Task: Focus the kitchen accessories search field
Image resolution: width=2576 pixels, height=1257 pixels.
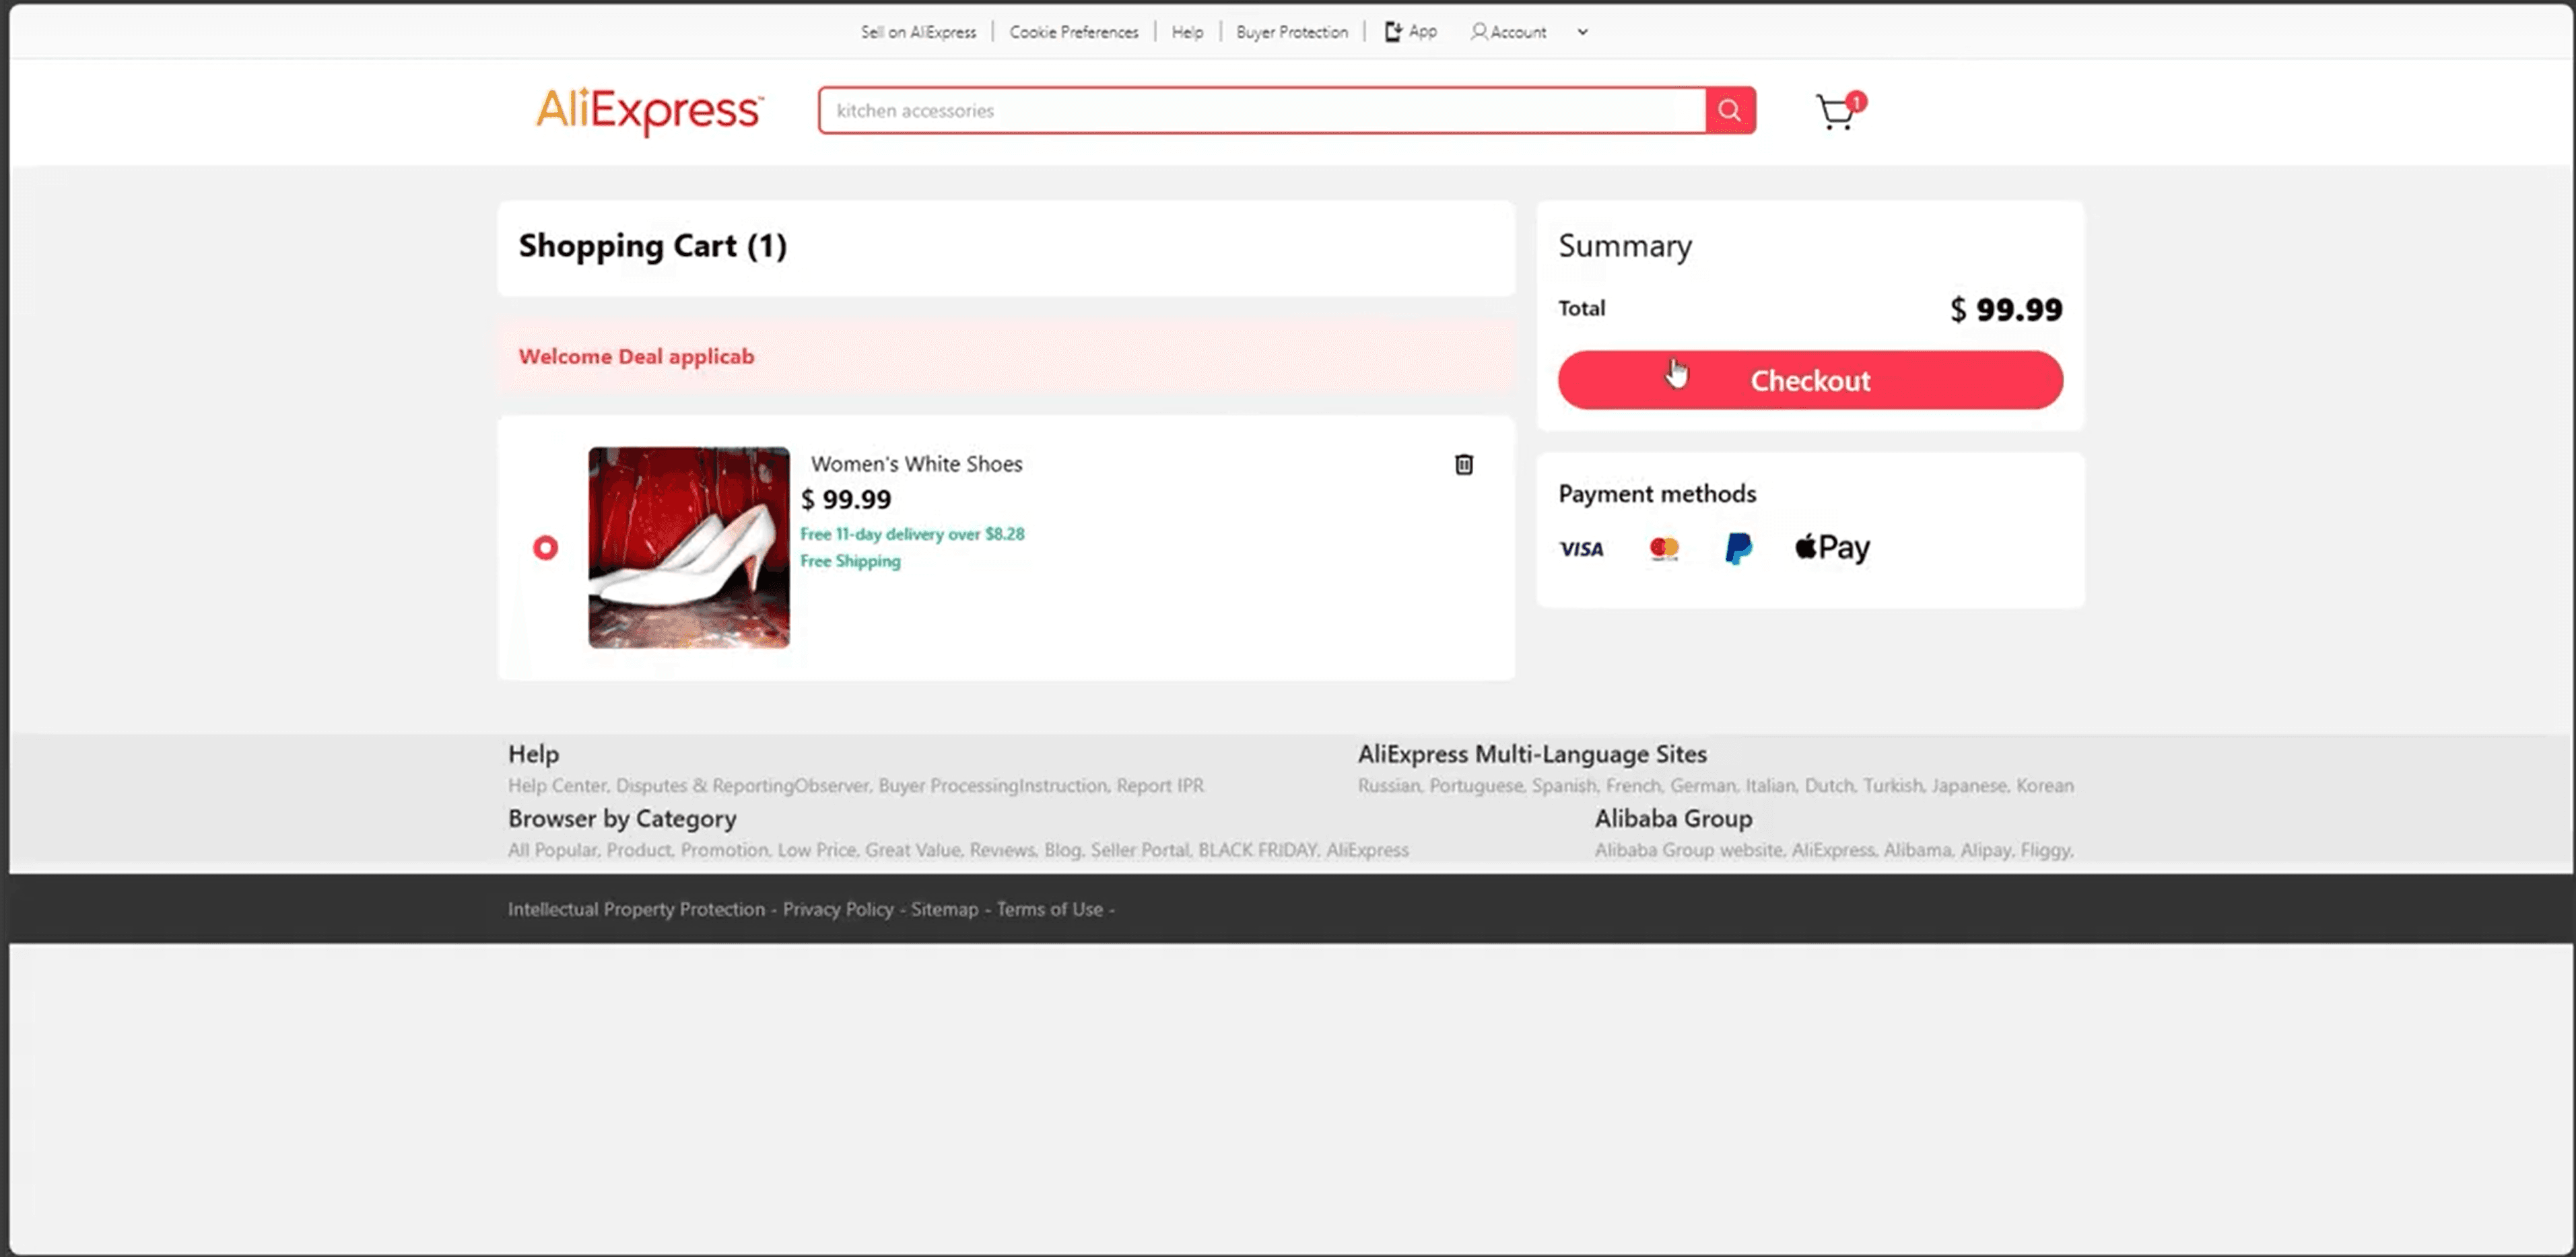Action: pyautogui.click(x=1262, y=110)
